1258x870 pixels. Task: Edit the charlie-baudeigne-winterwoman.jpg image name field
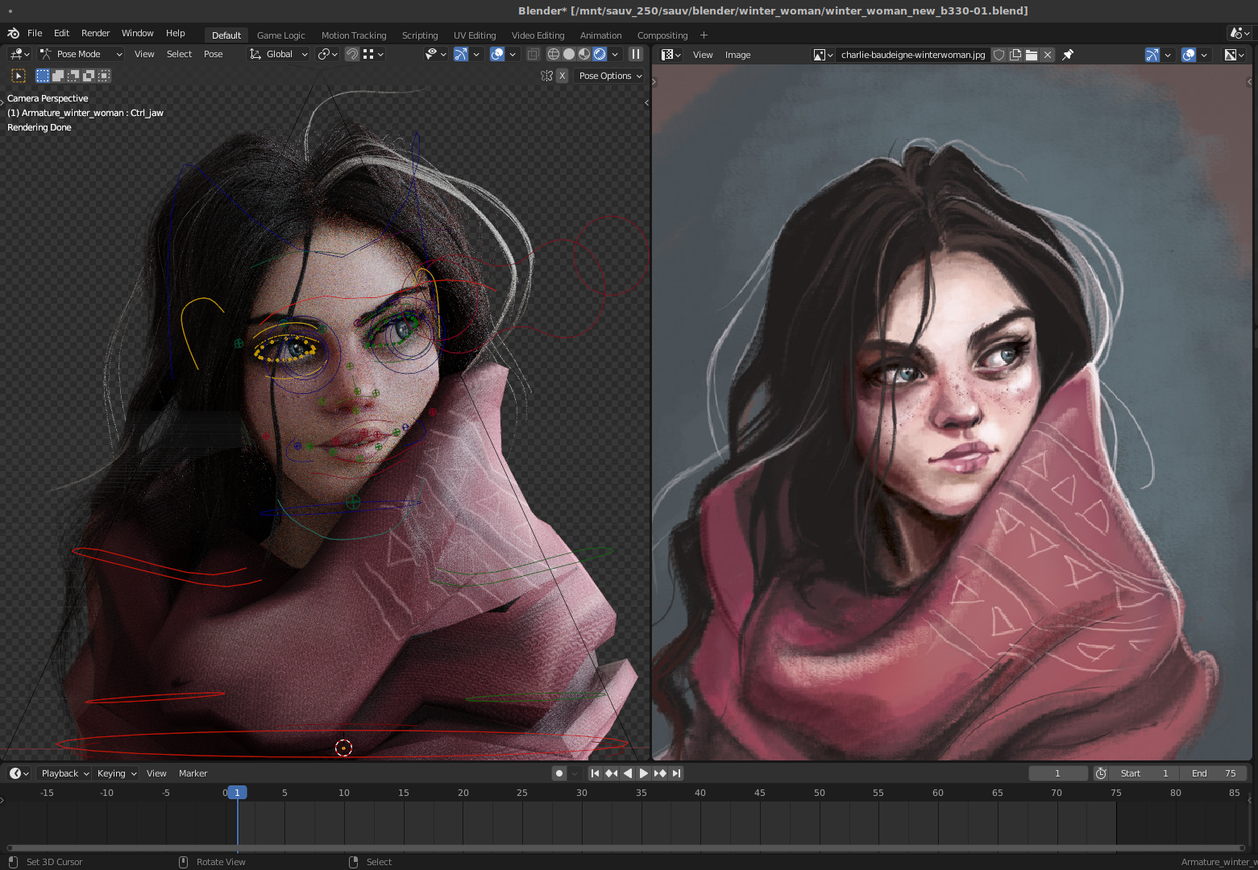(913, 55)
